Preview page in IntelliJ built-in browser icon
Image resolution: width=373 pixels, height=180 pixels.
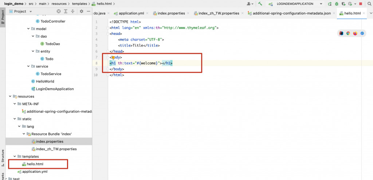coord(341,33)
